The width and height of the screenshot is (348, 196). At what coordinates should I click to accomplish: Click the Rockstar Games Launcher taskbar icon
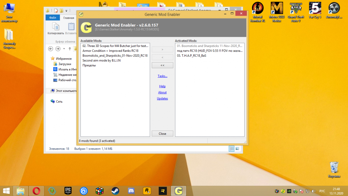pos(147,190)
